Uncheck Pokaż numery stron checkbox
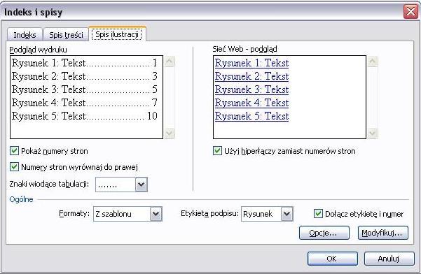The image size is (421, 274). tap(14, 151)
